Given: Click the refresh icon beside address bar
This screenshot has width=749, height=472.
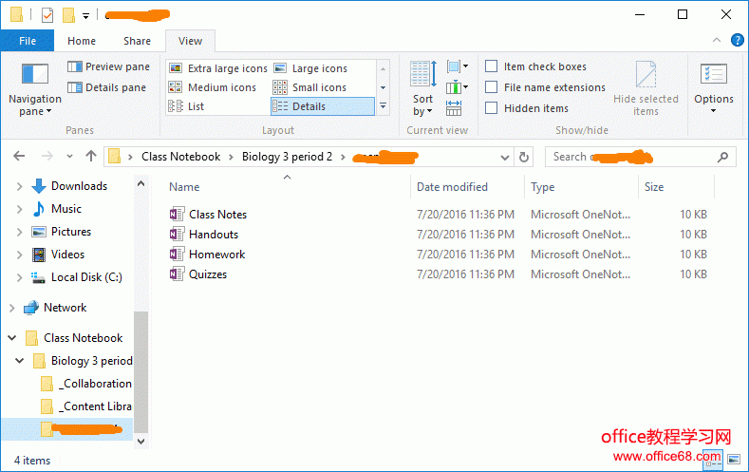Looking at the screenshot, I should point(525,157).
